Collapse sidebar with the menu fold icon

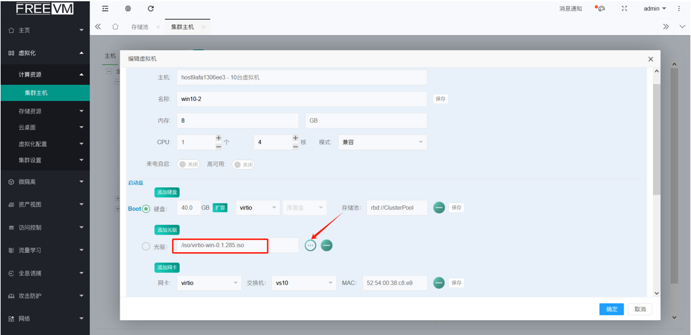[105, 9]
